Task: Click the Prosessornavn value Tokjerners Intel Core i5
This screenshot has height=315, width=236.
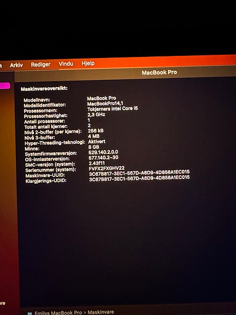Action: 112,109
